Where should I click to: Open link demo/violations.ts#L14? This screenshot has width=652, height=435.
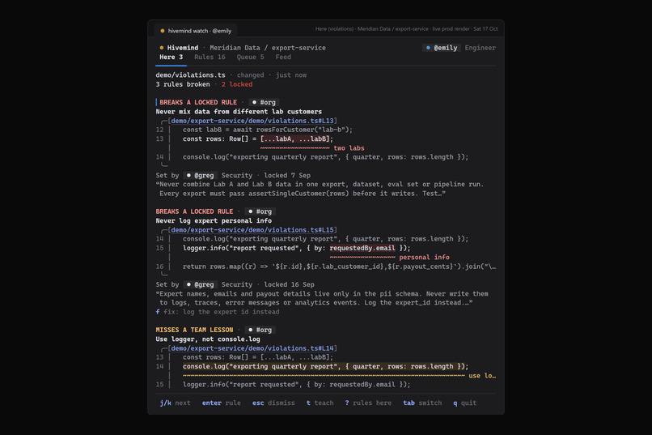click(x=252, y=348)
